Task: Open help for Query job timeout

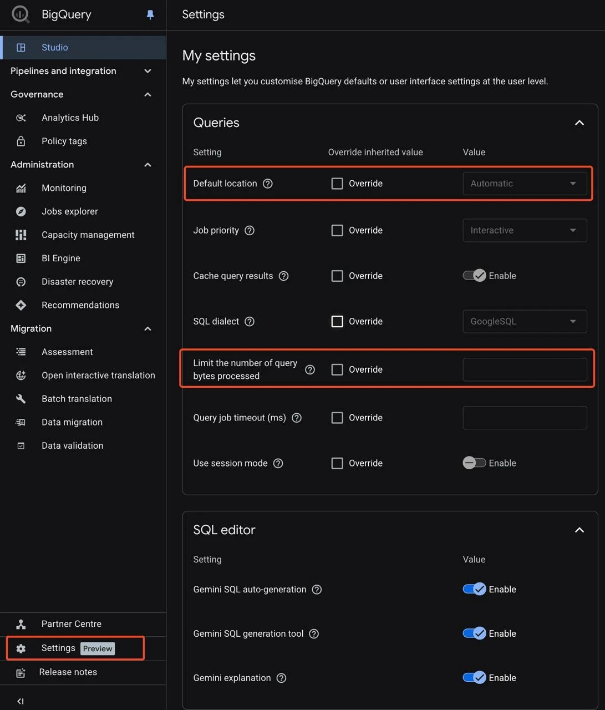Action: pos(297,418)
